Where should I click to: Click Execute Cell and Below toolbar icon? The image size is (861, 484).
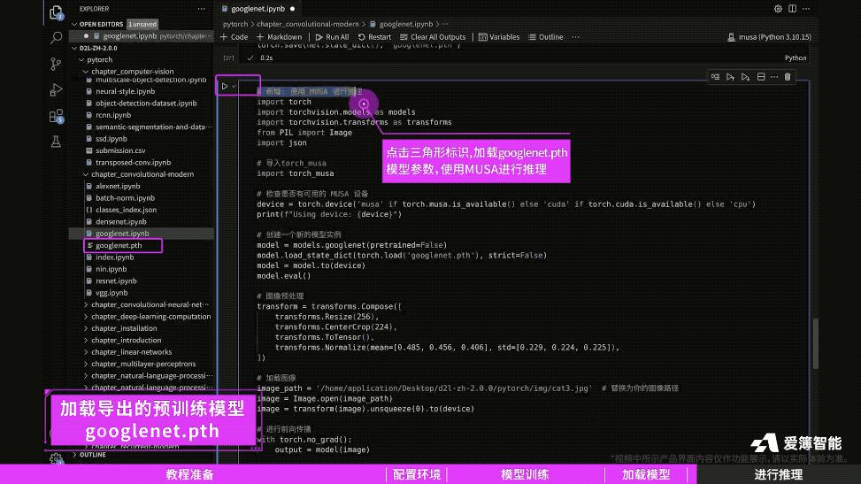745,77
